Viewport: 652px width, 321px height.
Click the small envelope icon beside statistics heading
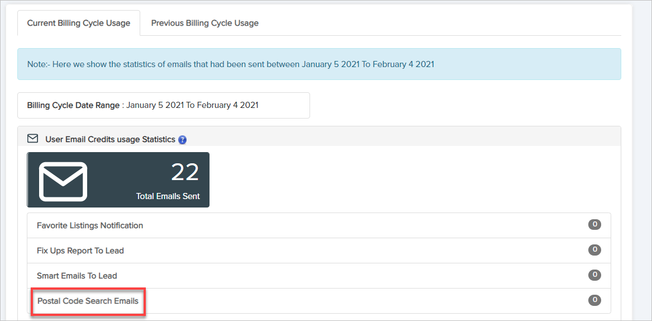tap(32, 139)
